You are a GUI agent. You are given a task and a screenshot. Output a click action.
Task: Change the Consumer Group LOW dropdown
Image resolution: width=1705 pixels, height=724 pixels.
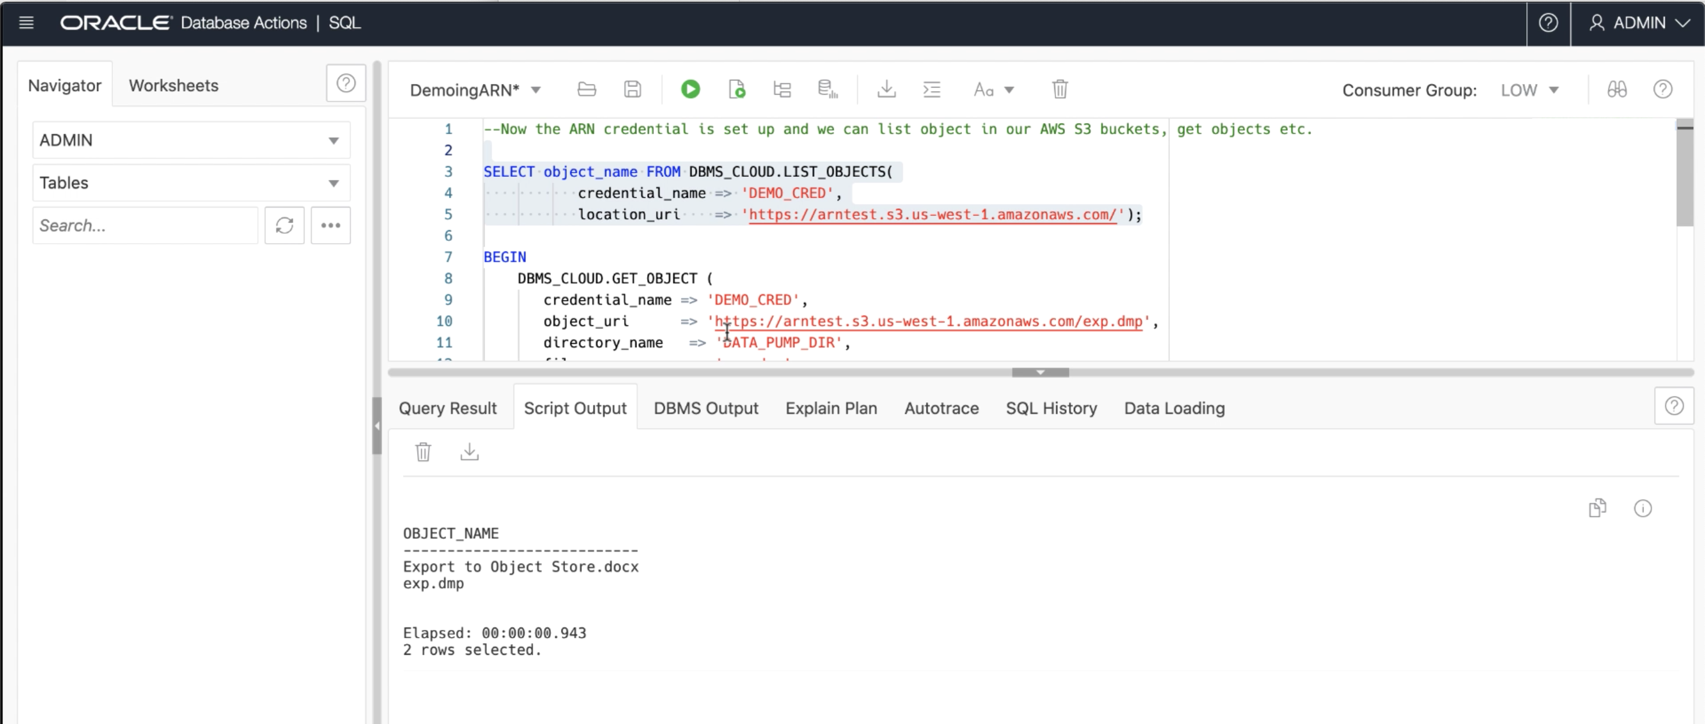coord(1530,90)
